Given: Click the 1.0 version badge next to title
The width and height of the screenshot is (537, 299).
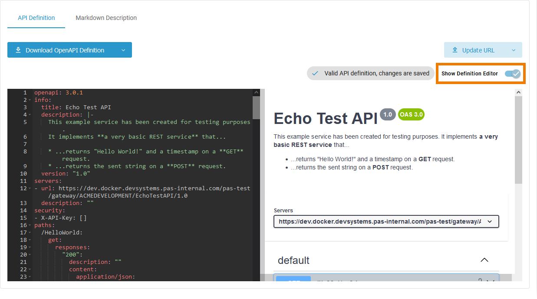Looking at the screenshot, I should tap(388, 114).
